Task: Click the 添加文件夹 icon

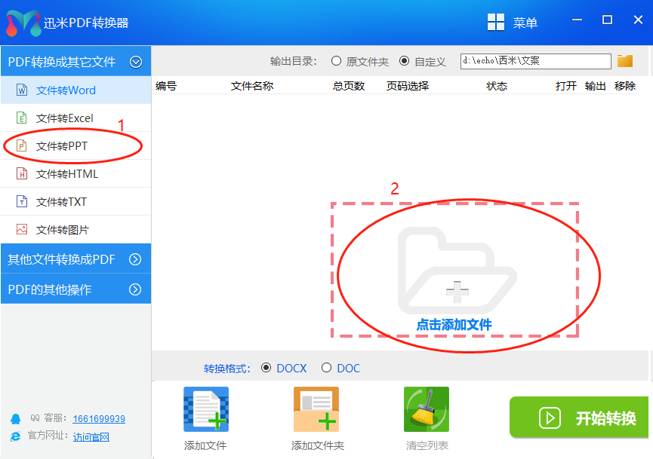Action: (x=316, y=409)
